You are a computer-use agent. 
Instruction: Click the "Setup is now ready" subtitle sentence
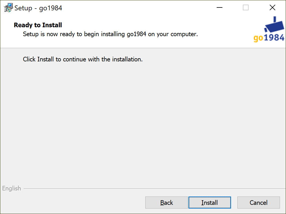tap(110, 34)
